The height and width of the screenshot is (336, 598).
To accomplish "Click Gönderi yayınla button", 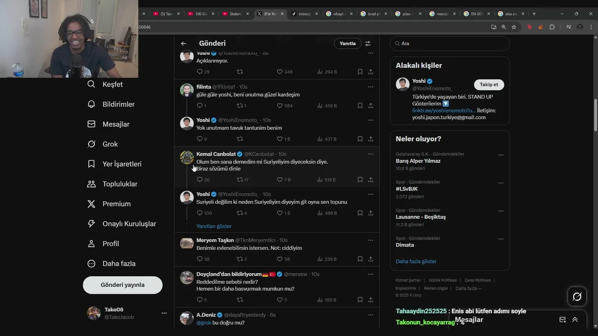I will pos(122,285).
